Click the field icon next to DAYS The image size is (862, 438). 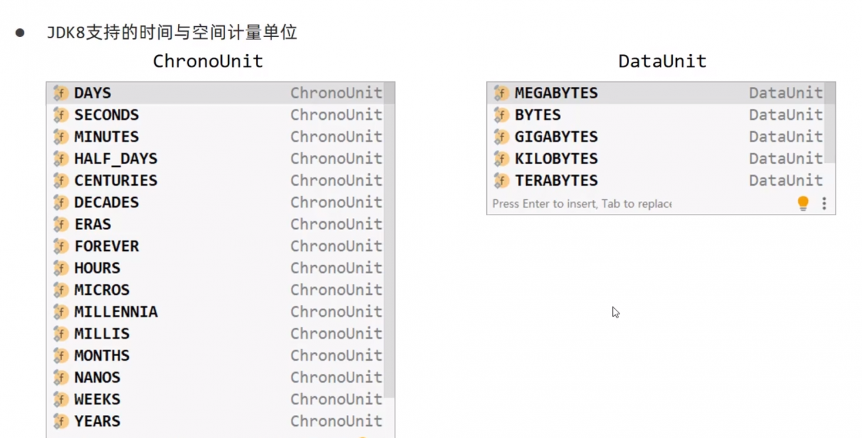tap(61, 93)
